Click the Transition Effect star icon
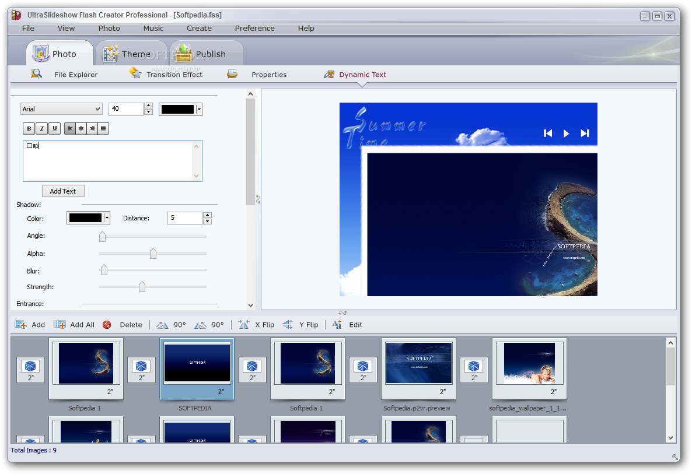This screenshot has width=692, height=474. click(135, 73)
